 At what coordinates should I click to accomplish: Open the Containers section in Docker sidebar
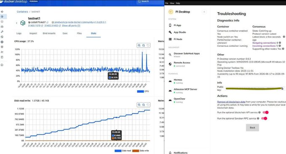click(x=2, y=16)
